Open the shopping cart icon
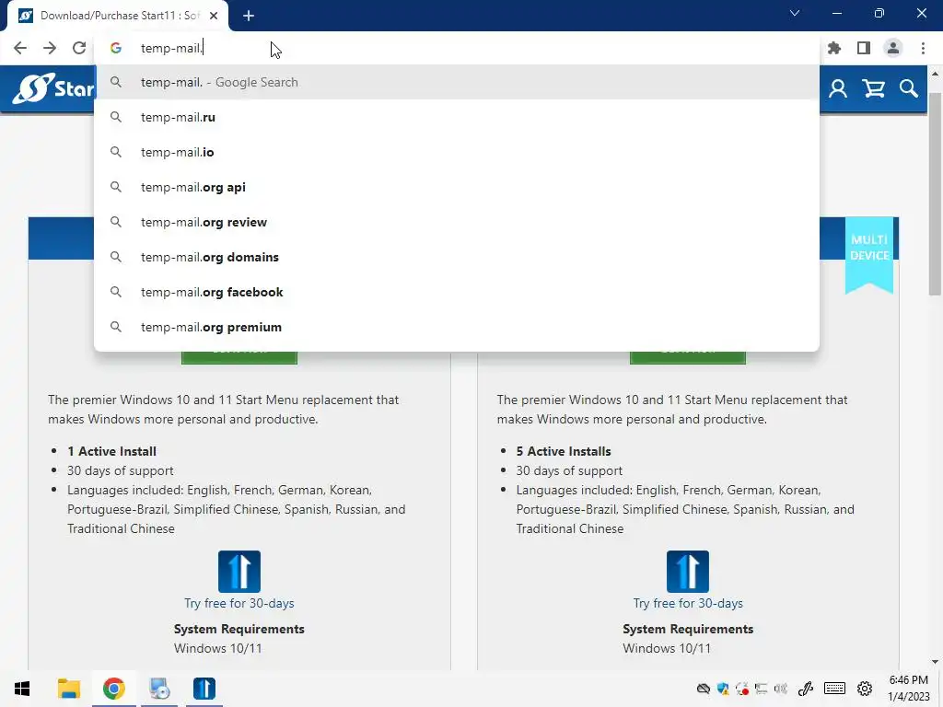This screenshot has height=707, width=943. click(873, 89)
